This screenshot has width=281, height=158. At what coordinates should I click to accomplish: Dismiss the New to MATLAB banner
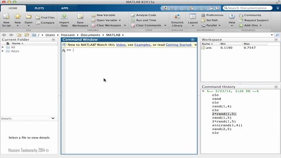tap(195, 45)
